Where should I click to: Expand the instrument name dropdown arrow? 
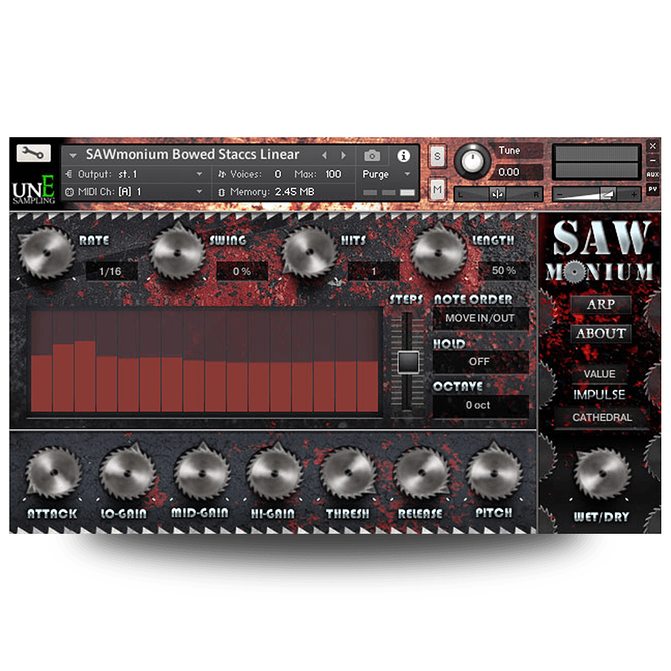tap(73, 156)
